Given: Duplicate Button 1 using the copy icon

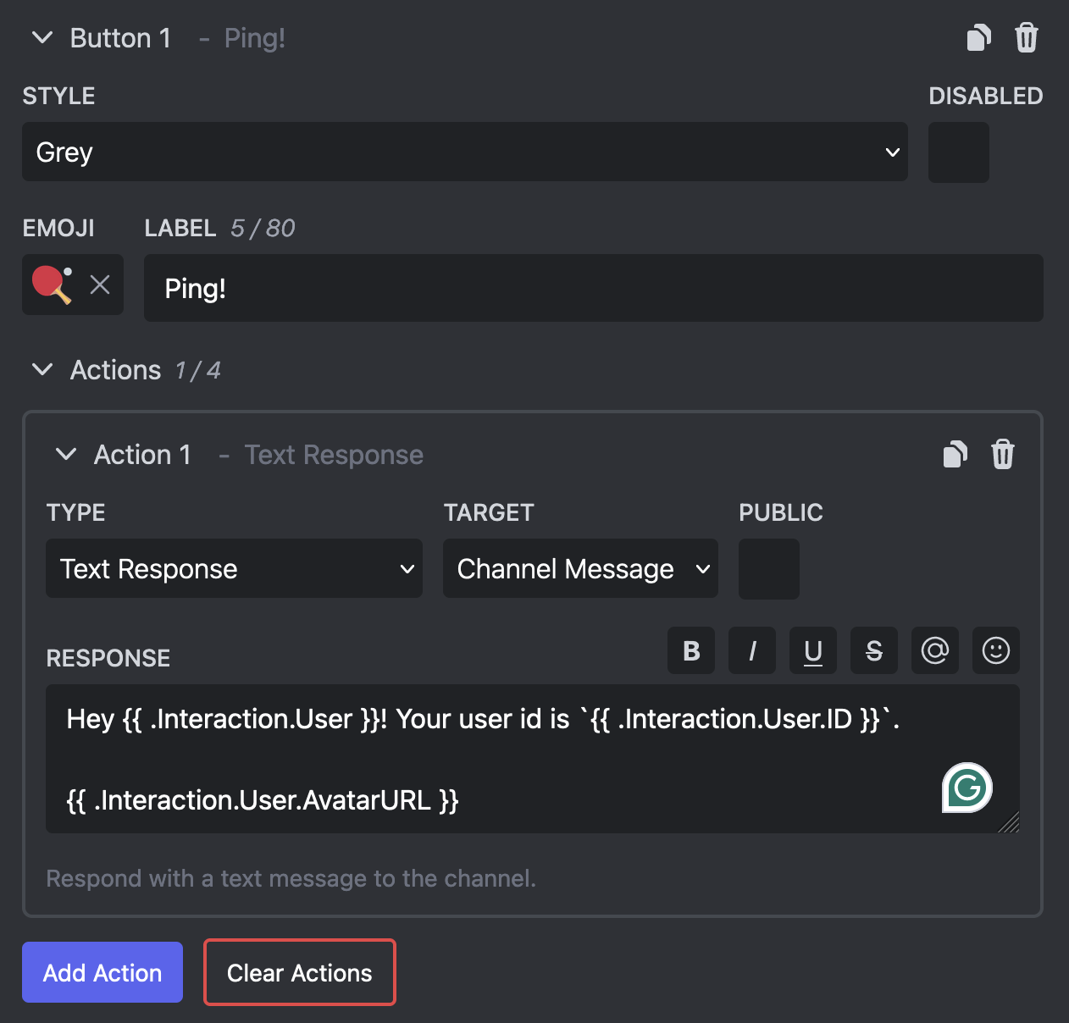Looking at the screenshot, I should (978, 37).
